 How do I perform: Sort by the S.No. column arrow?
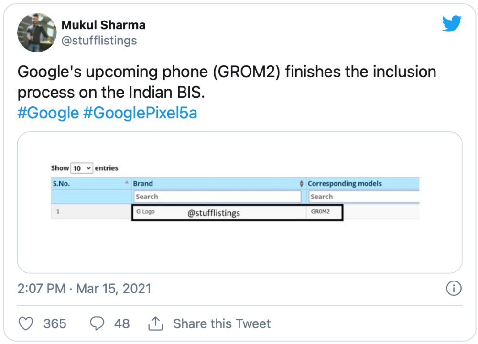127,183
